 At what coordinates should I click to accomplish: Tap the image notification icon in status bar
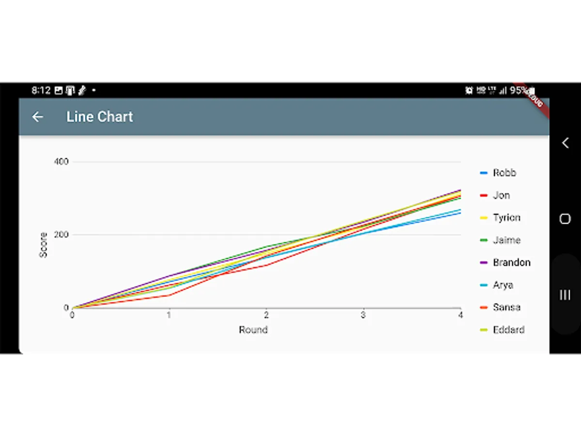tap(59, 90)
